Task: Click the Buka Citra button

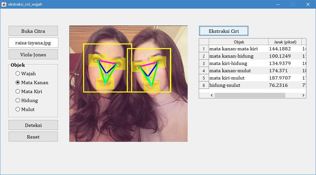Action: [33, 31]
